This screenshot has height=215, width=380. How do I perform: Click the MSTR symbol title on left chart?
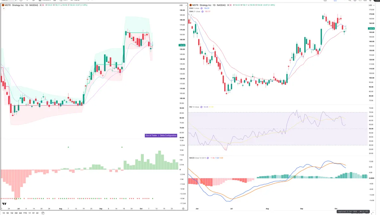[x=21, y=5]
